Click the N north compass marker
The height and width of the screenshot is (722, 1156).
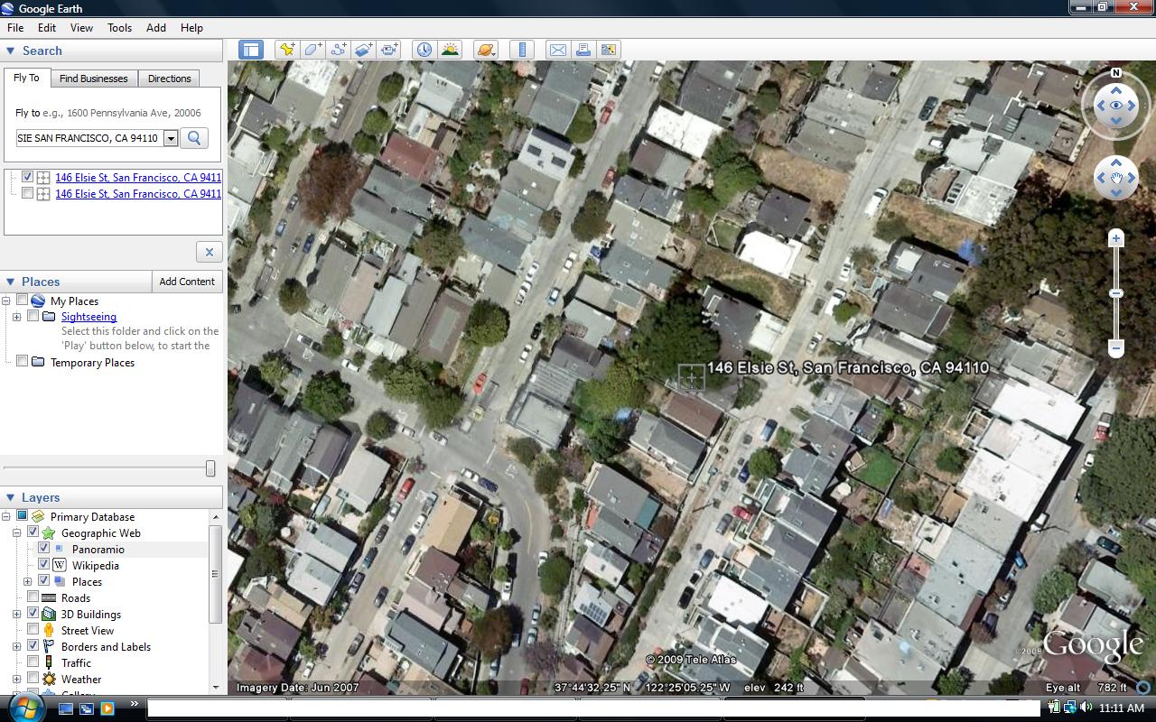[x=1116, y=73]
